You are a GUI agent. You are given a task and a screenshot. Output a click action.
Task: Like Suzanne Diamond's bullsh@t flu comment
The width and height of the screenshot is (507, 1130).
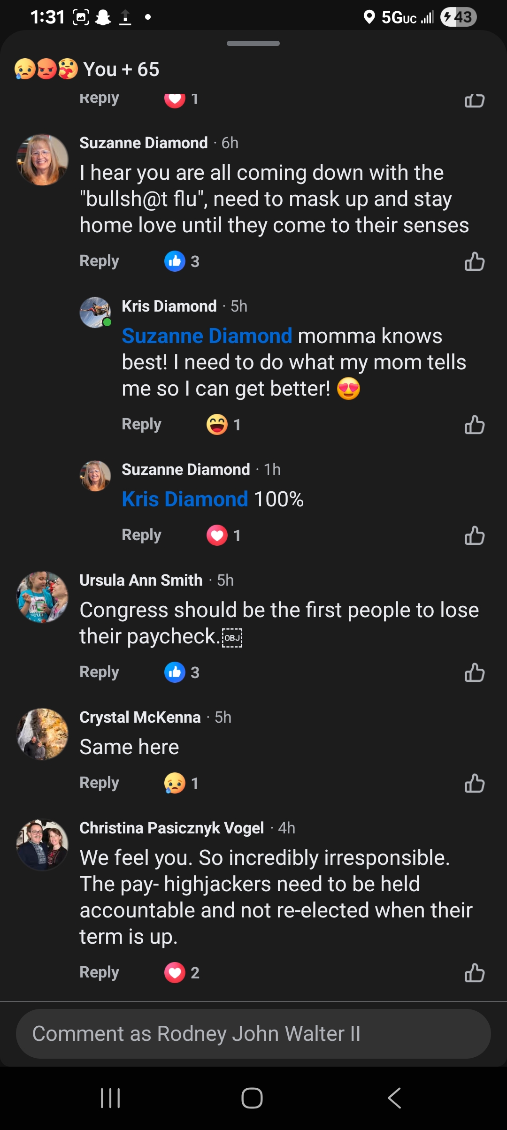click(x=474, y=261)
